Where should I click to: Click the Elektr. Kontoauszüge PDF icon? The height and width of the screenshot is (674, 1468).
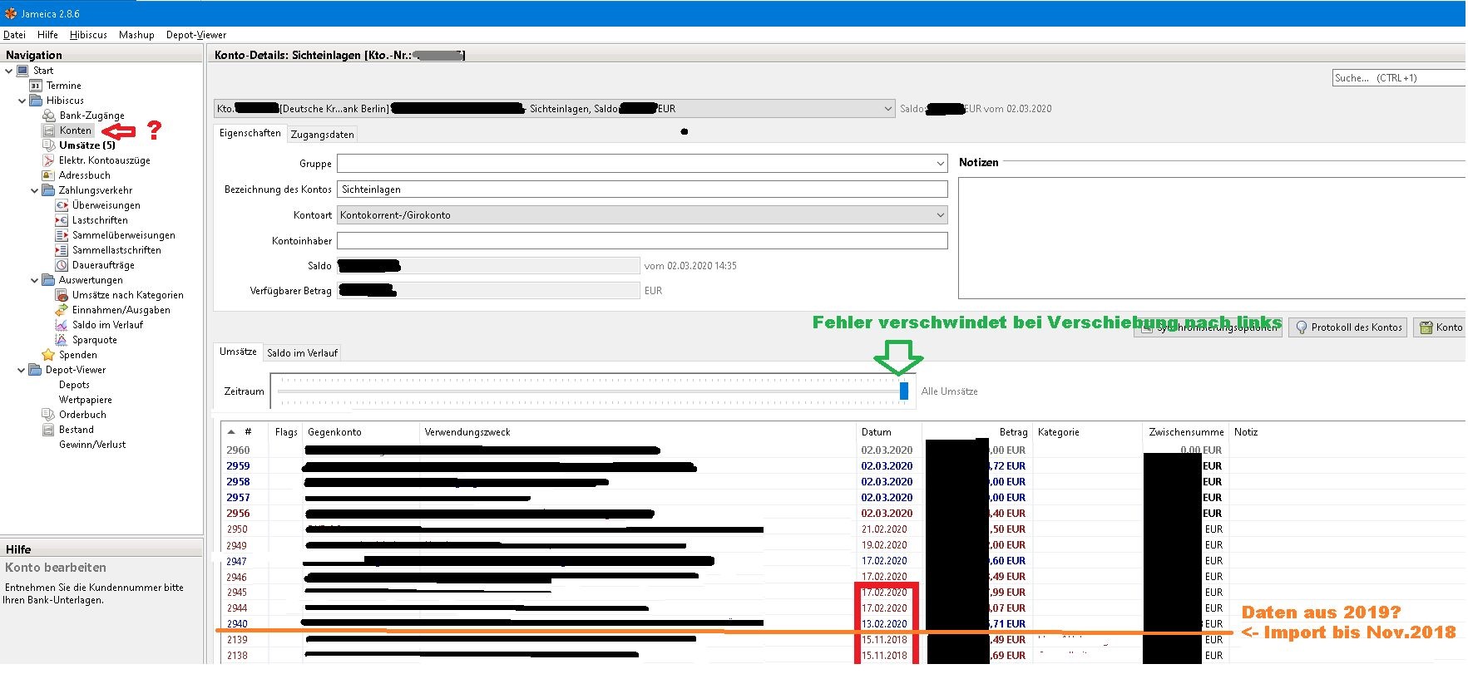click(49, 160)
